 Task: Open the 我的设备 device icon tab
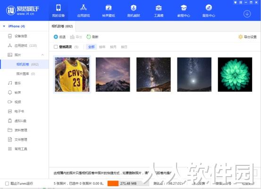click(58, 8)
